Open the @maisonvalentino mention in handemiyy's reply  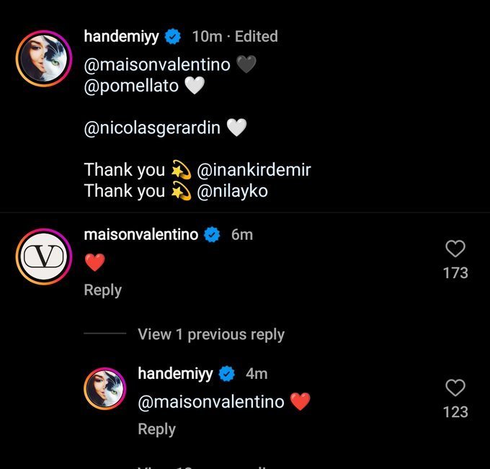[x=211, y=401]
